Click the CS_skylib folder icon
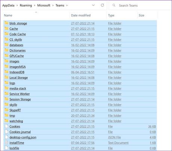The width and height of the screenshot is (172, 151). [x=6, y=39]
